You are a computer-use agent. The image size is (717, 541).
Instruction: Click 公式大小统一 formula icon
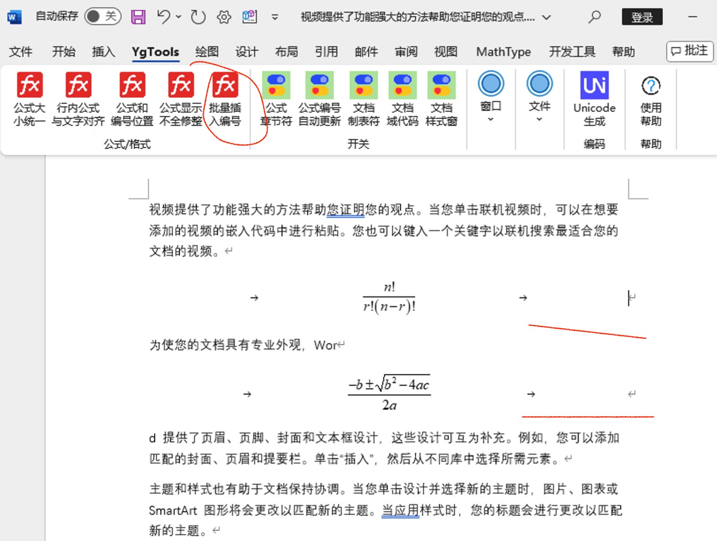click(x=30, y=99)
